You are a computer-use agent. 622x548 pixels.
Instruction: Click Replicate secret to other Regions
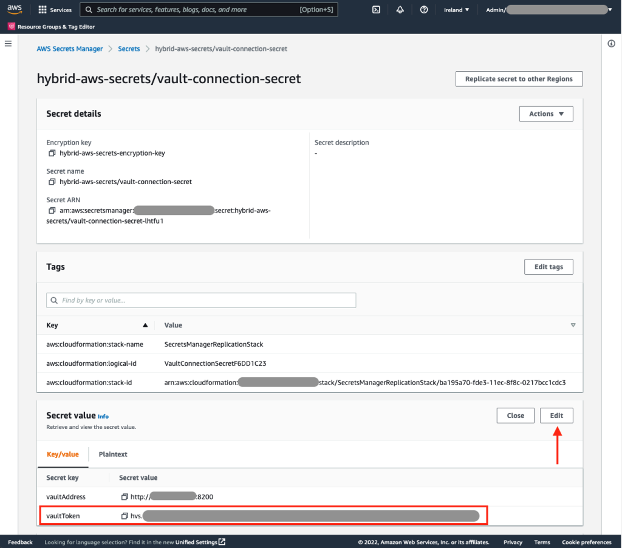(x=519, y=78)
